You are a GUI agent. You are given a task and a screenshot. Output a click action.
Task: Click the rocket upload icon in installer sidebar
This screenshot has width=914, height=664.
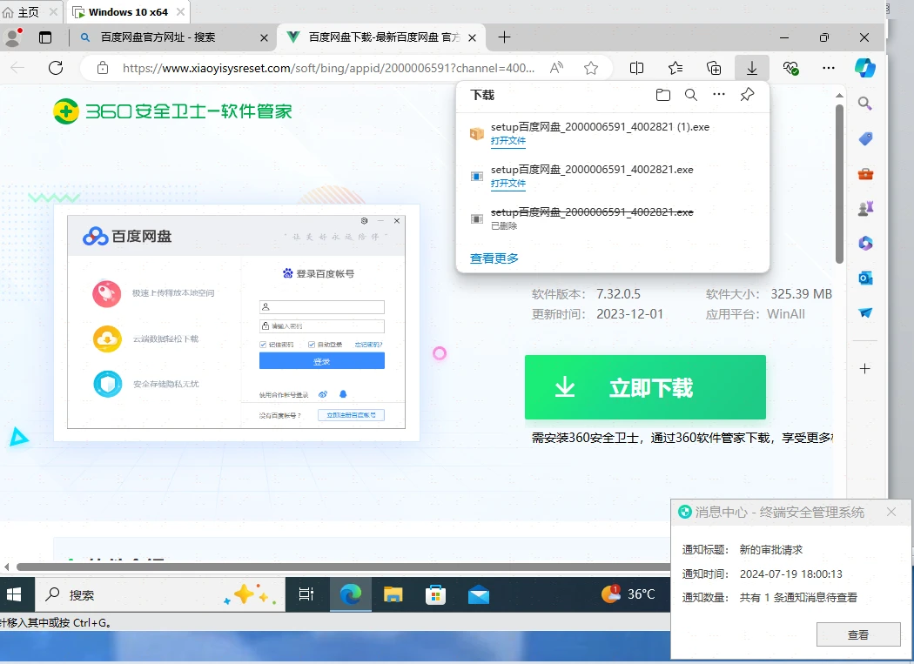106,293
